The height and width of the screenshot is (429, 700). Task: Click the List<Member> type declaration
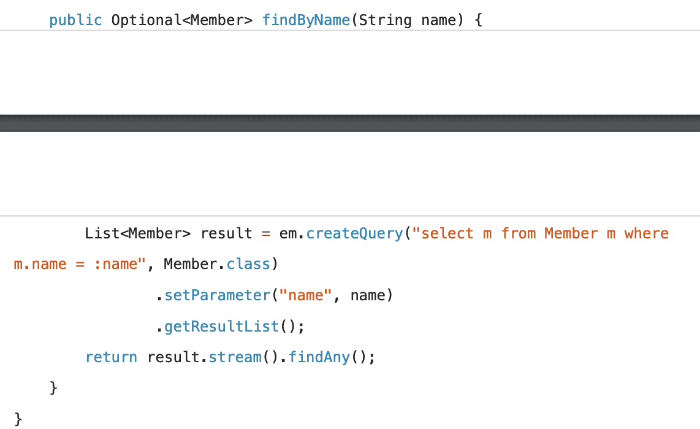(x=138, y=233)
